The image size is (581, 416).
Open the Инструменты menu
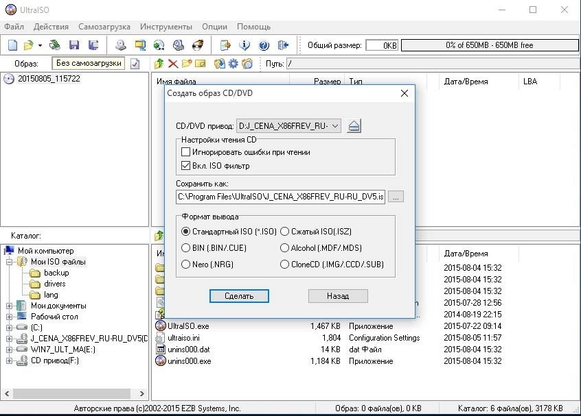point(166,27)
